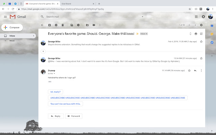Show search options dropdown arrow
Screen dimensions: 216x135
pos(142,17)
